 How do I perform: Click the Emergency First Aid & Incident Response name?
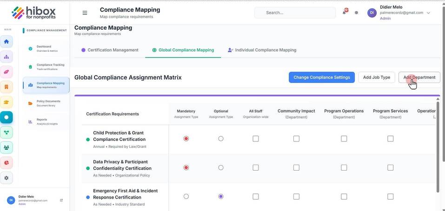[x=125, y=194]
